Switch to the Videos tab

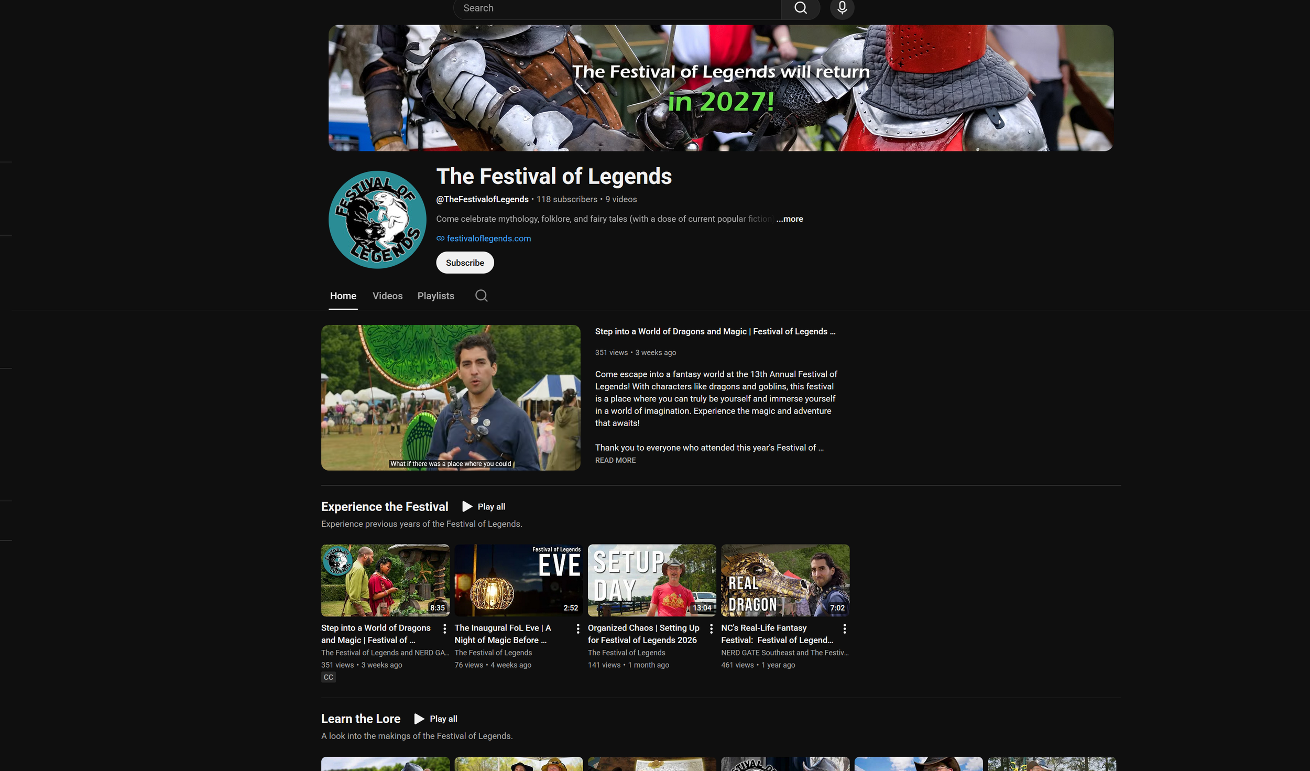(x=387, y=296)
